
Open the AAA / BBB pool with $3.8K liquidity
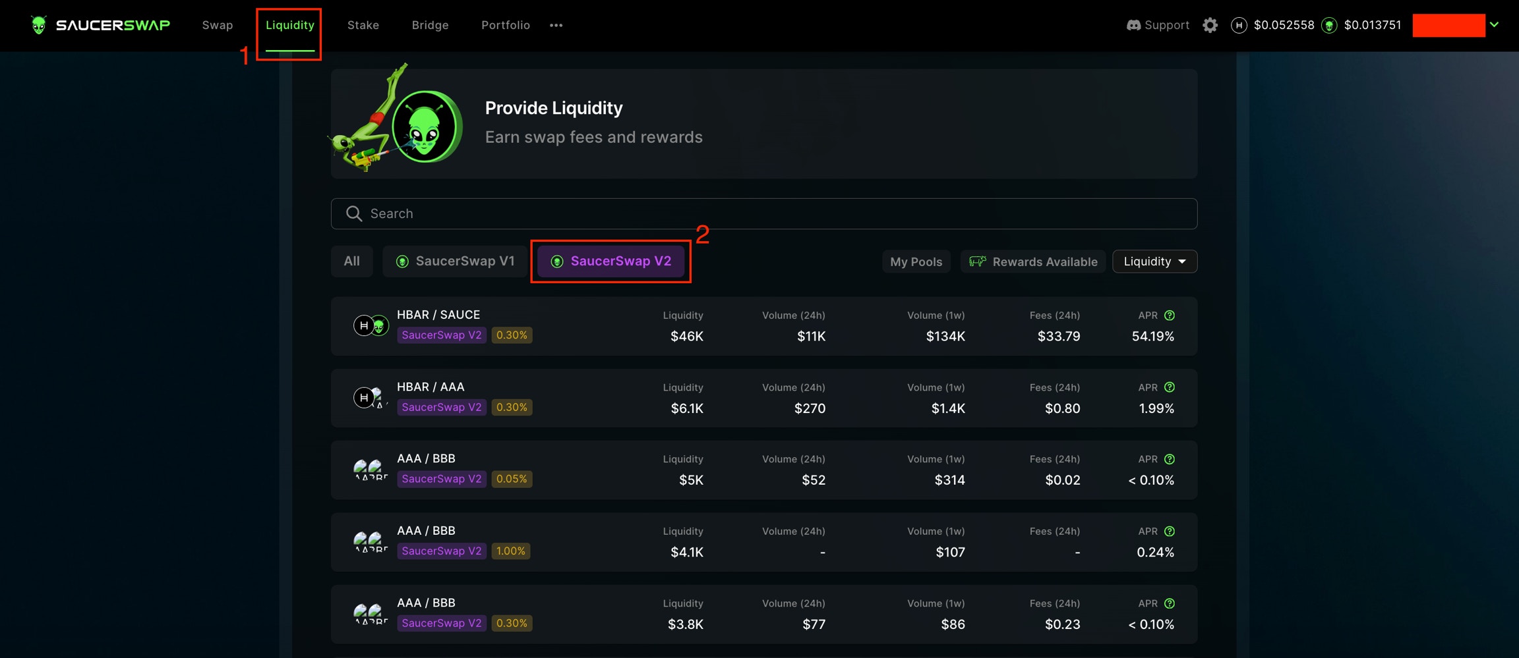pos(764,614)
